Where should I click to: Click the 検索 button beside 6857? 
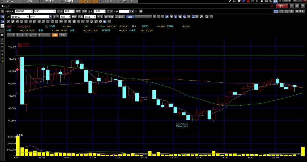click(x=74, y=17)
